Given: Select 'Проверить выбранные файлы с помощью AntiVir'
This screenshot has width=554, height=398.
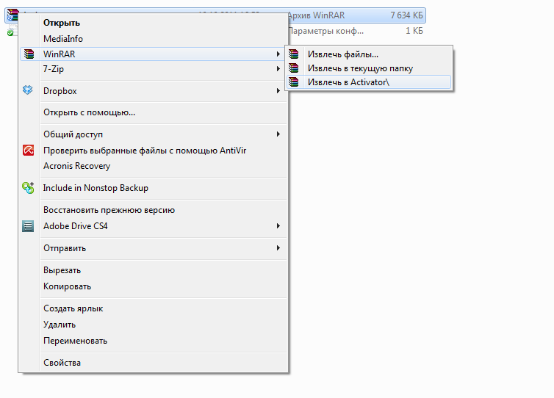Looking at the screenshot, I should [x=145, y=151].
